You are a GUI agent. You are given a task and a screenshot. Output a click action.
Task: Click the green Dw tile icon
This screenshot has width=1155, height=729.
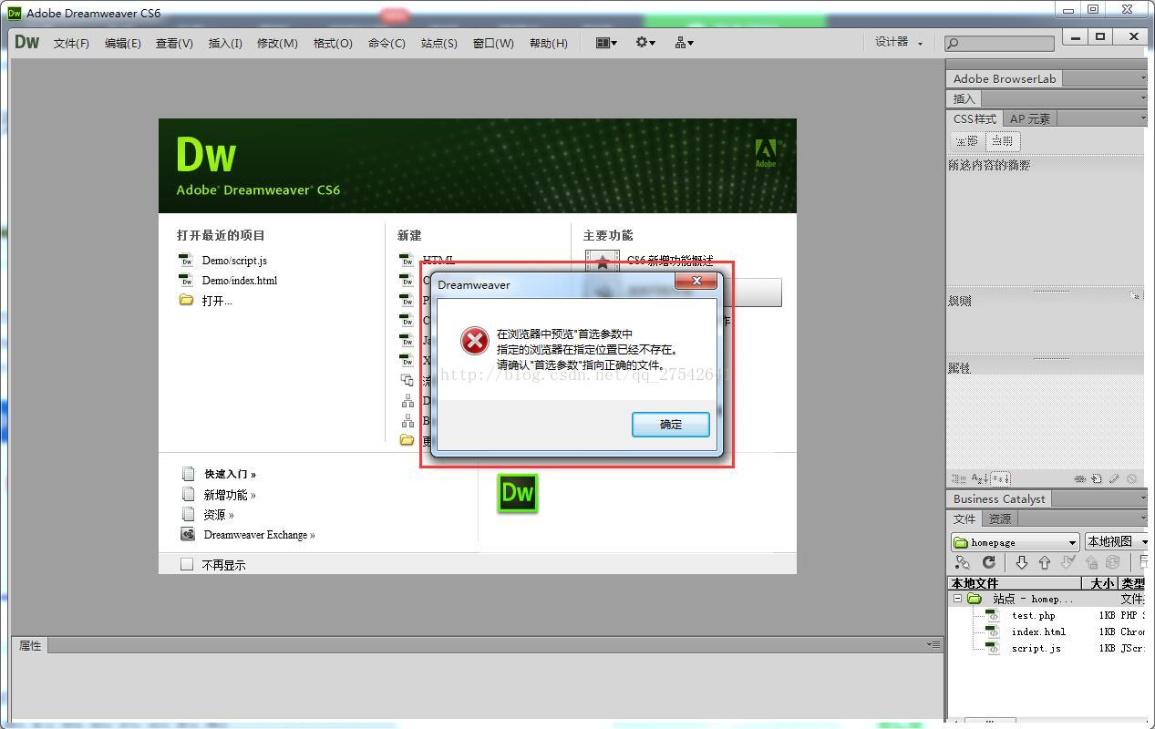tap(517, 493)
